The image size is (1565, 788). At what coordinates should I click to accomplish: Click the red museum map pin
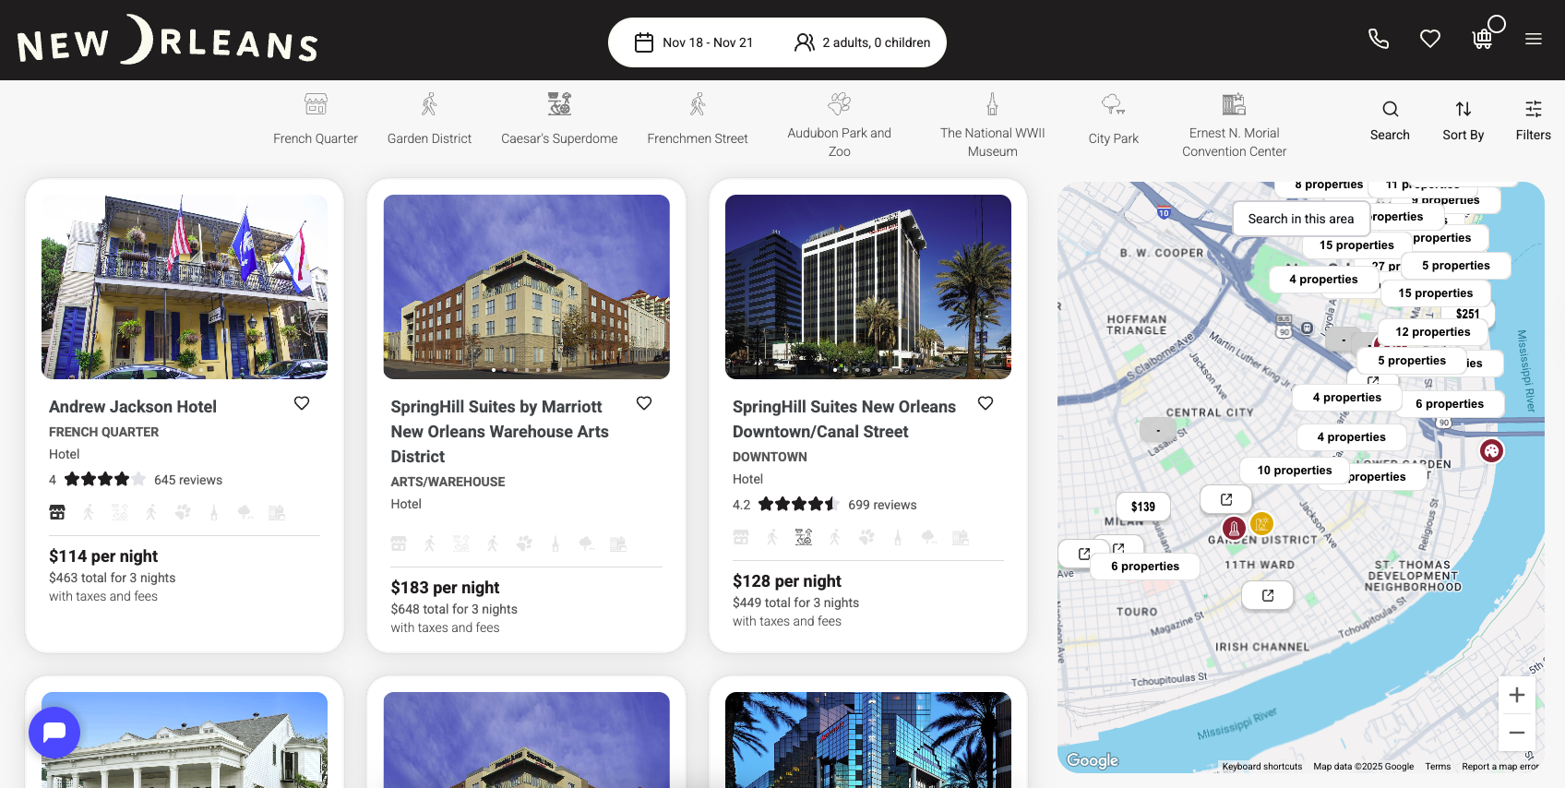1234,528
